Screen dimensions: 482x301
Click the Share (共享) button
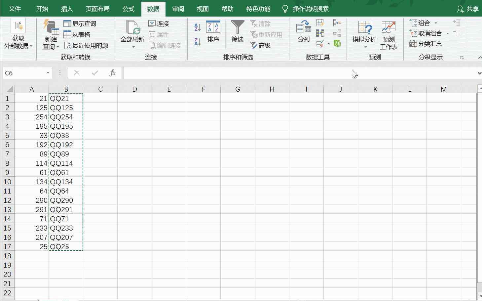pos(468,9)
